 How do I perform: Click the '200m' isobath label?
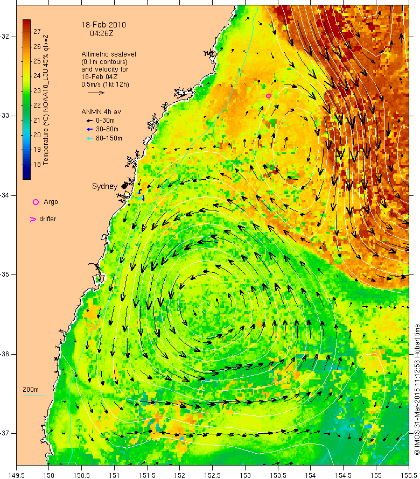31,390
